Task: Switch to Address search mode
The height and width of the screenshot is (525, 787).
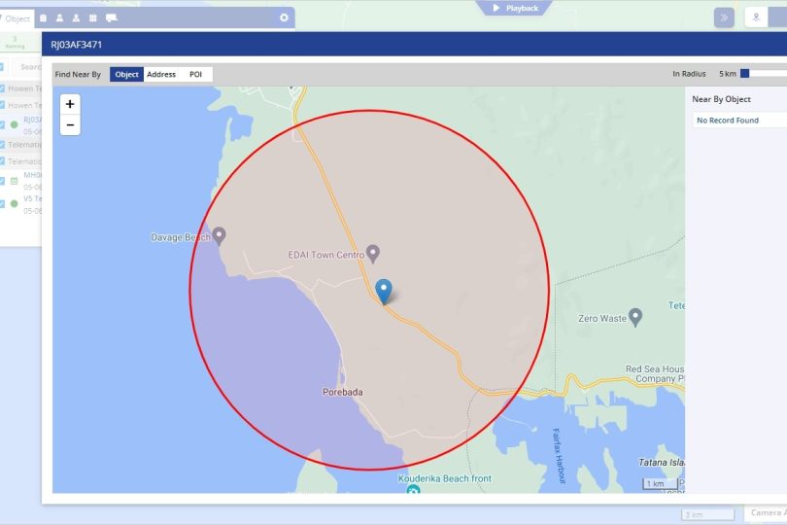Action: [161, 74]
